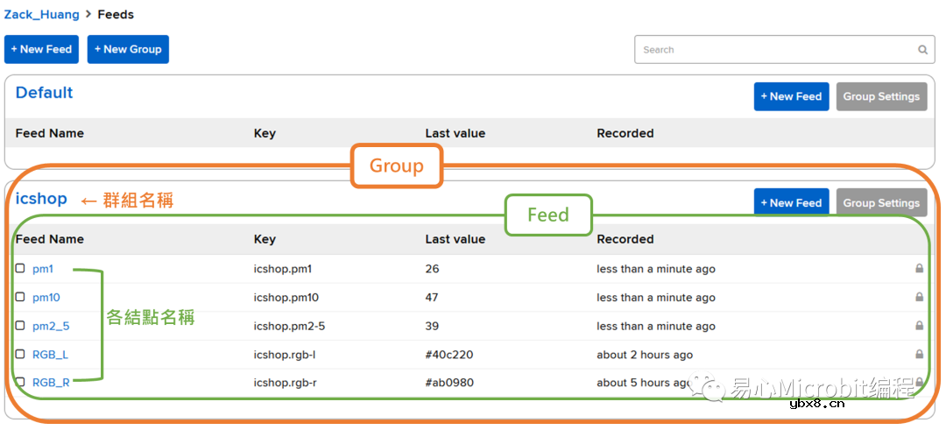Click the top-left New Feed button
The width and height of the screenshot is (946, 430).
[x=41, y=49]
